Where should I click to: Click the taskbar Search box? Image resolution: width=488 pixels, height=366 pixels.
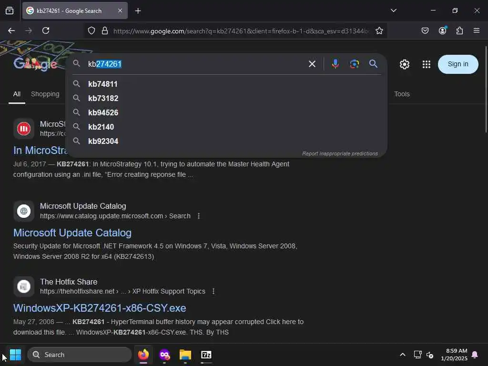coord(80,355)
